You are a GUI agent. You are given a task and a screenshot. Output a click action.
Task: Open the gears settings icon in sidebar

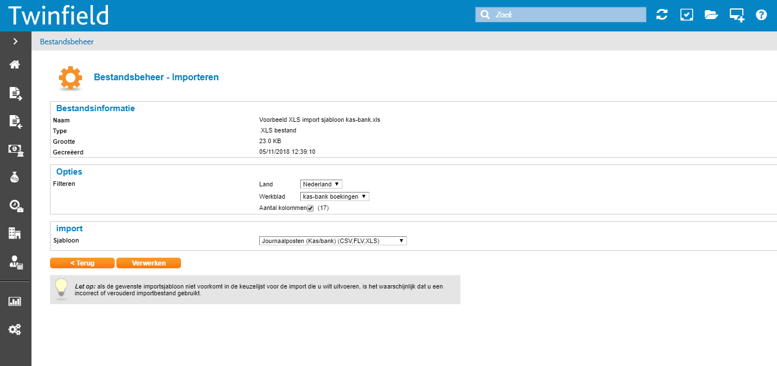(x=15, y=330)
